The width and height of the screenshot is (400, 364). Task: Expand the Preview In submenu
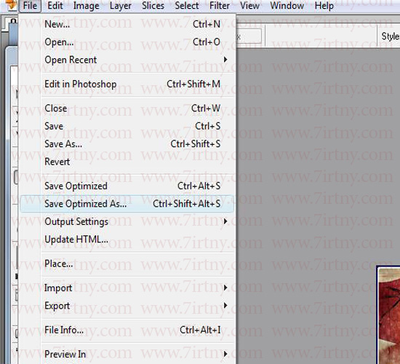[x=127, y=355]
